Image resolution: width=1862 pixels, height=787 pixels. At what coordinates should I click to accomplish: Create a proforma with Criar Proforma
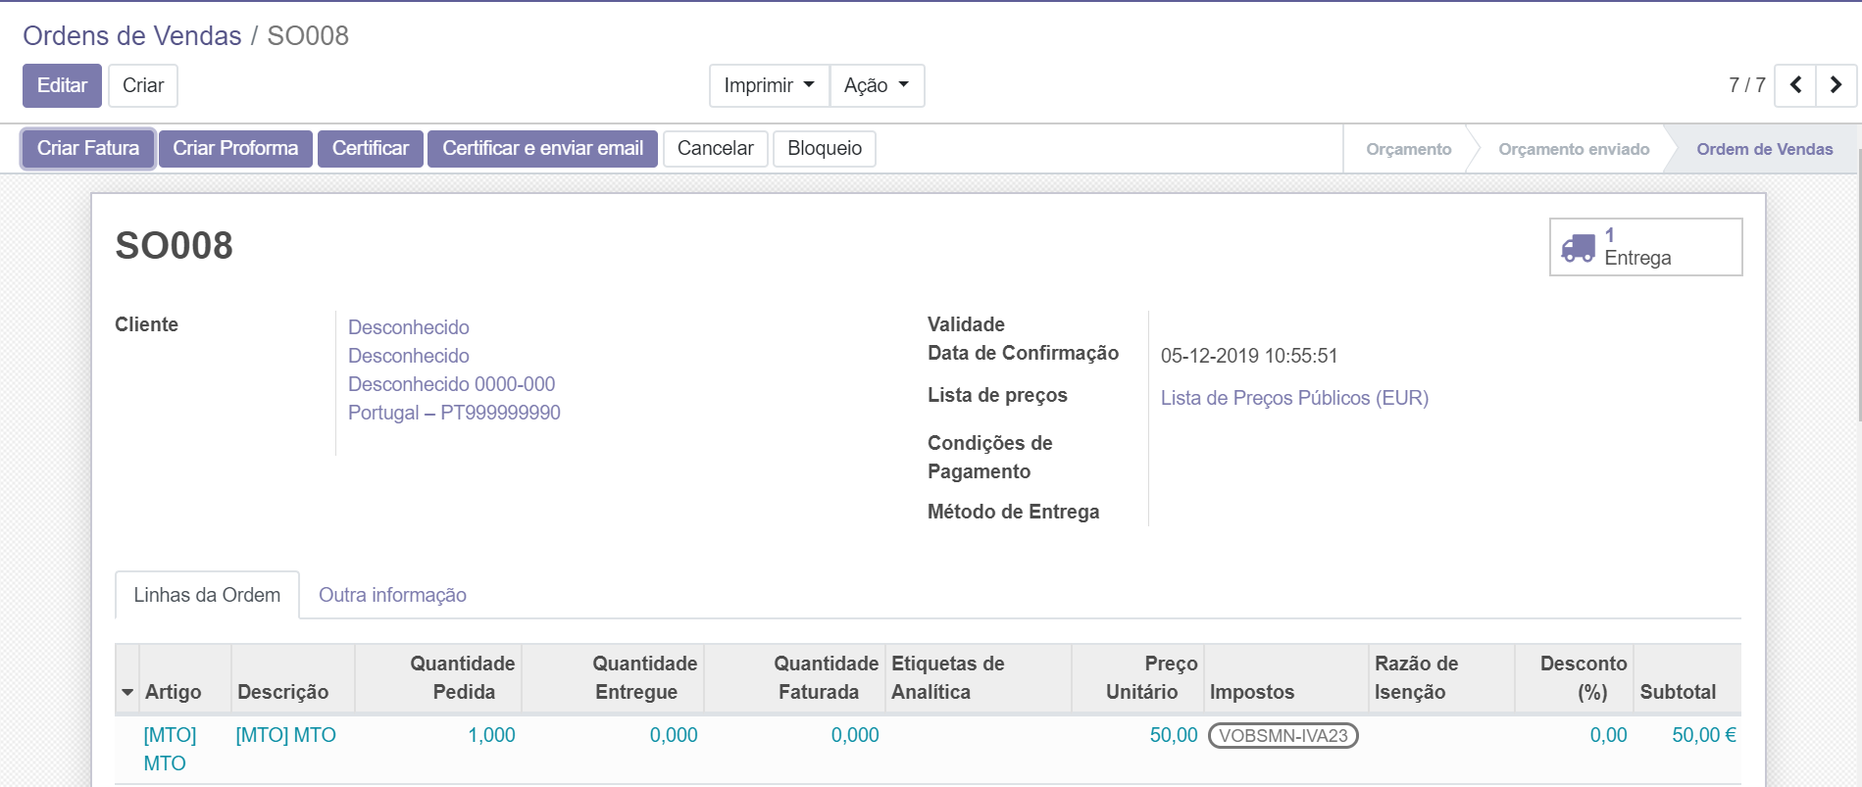(235, 148)
